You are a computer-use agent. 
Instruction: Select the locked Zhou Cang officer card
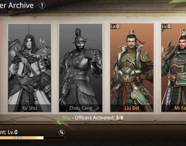coord(81,68)
